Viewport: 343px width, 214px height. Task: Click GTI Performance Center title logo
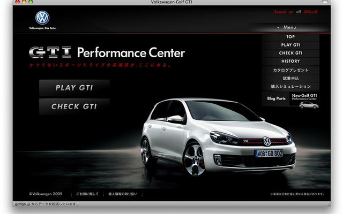pyautogui.click(x=107, y=52)
